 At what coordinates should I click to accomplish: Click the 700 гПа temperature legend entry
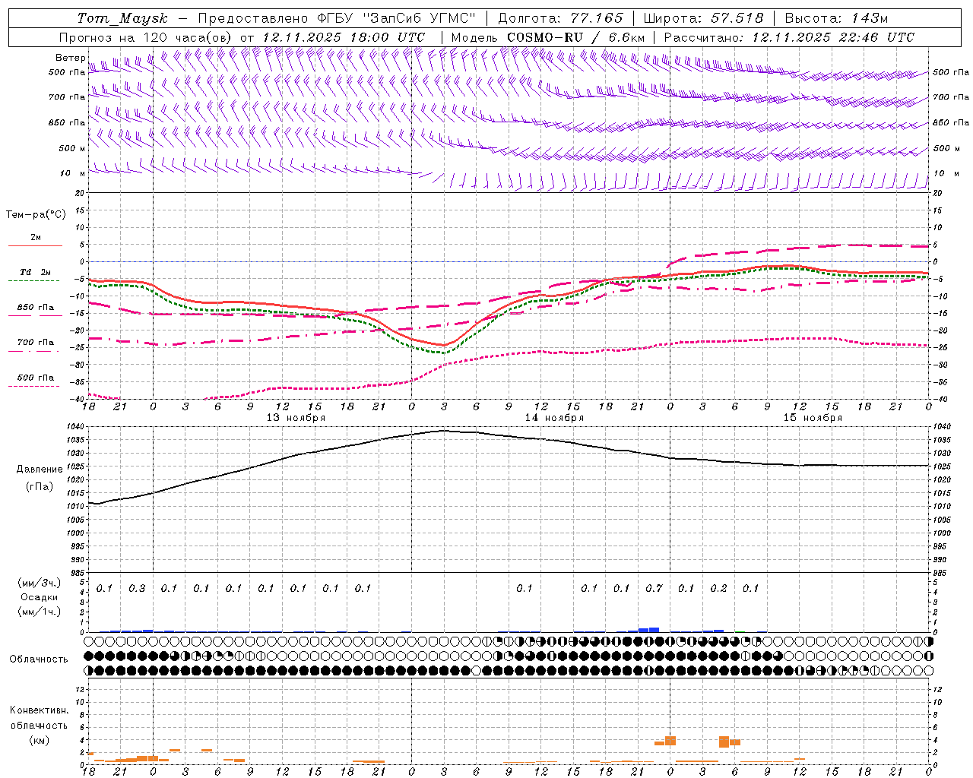tap(36, 342)
